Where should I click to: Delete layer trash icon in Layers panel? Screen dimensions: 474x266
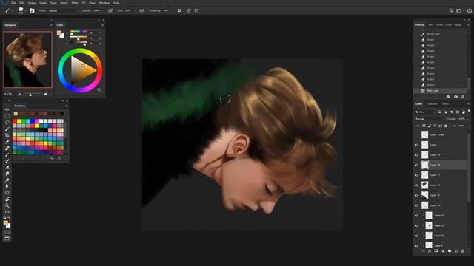pyautogui.click(x=463, y=251)
